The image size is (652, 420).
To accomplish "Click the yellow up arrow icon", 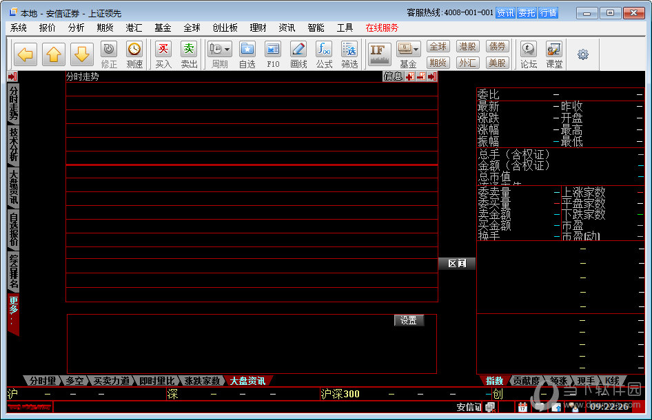I will 54,54.
